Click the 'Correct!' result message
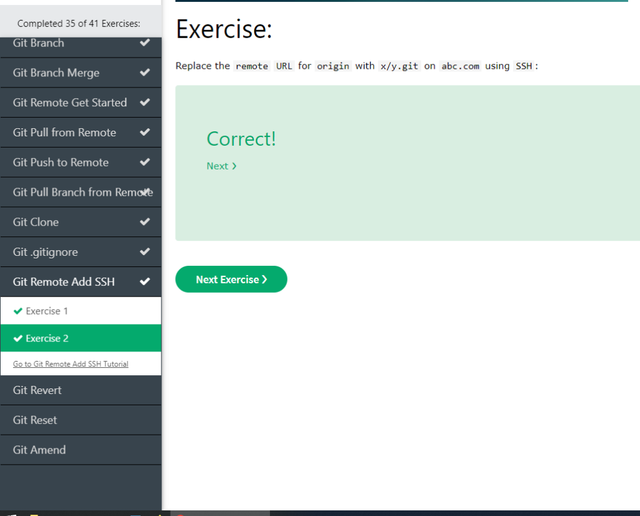Image resolution: width=640 pixels, height=516 pixels. 241,139
